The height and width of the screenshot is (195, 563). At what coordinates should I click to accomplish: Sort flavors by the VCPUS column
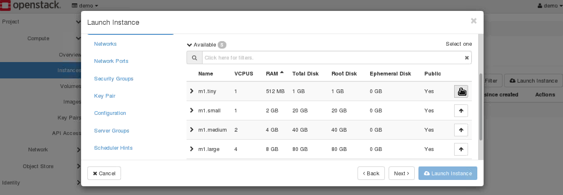244,74
